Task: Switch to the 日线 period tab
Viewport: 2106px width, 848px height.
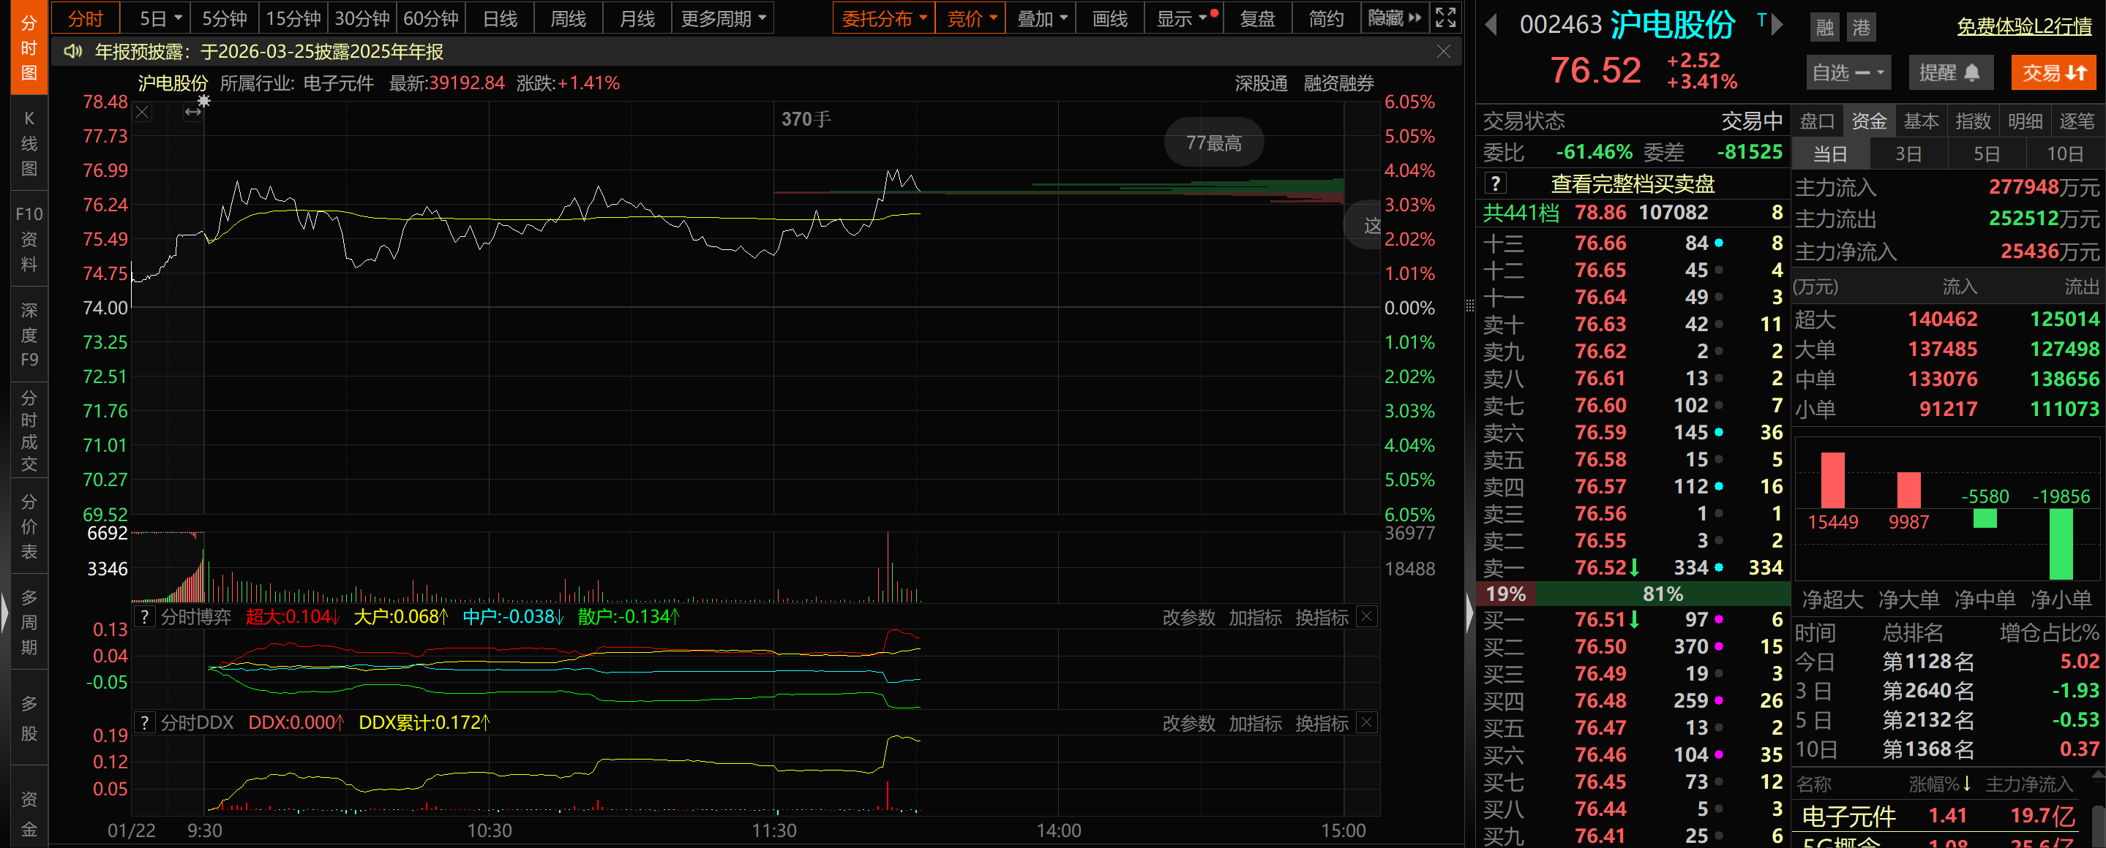Action: [500, 18]
